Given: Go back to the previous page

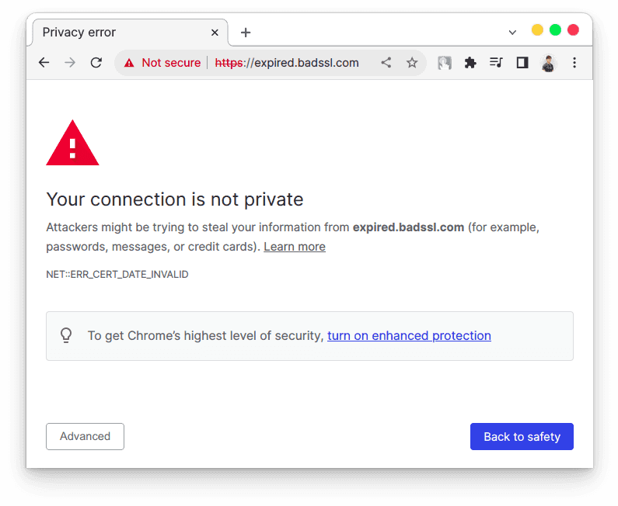Looking at the screenshot, I should point(44,63).
